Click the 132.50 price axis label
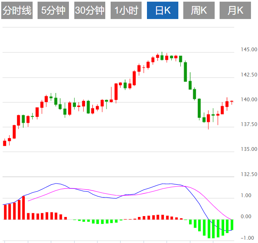The width and height of the screenshot is (258, 243). [x=249, y=174]
